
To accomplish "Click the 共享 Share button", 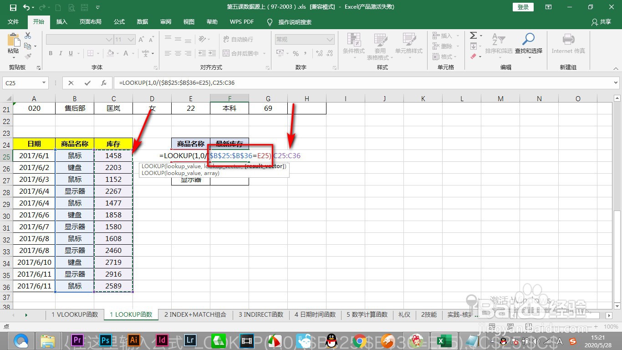I will tap(601, 22).
